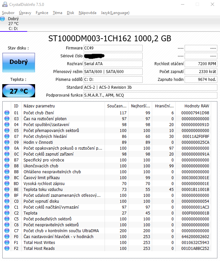Click status circle for Ohlášeno neopravitelných chyb
The image size is (220, 261).
(7, 172)
